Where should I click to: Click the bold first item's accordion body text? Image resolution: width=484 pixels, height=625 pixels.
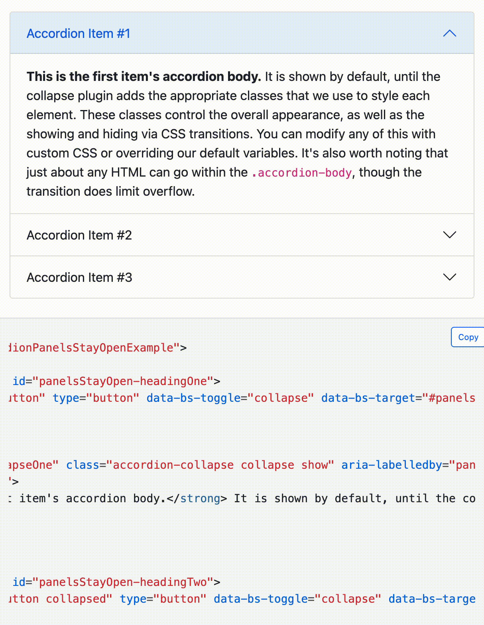tap(144, 77)
